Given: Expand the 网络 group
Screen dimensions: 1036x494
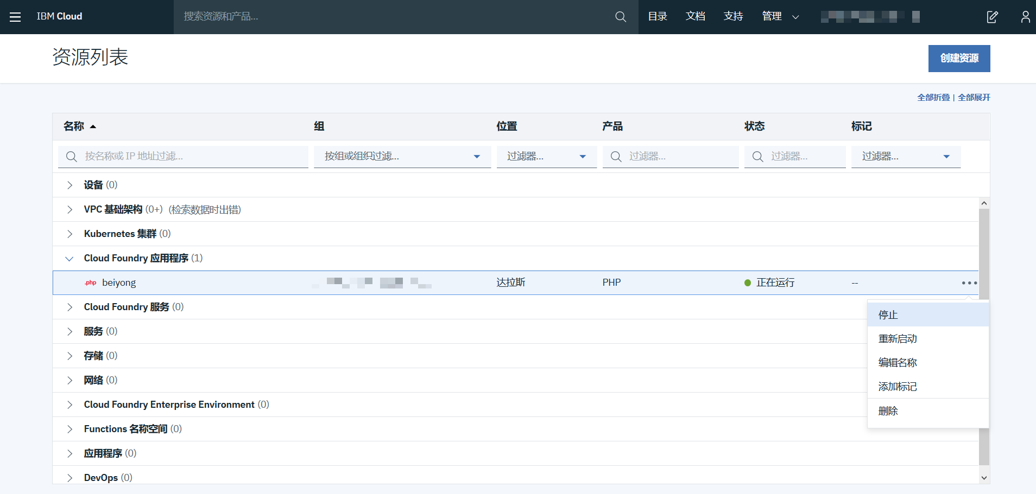Looking at the screenshot, I should click(70, 380).
